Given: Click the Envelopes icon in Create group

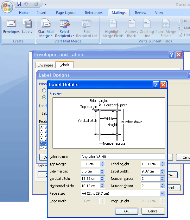Looking at the screenshot, I should coord(11,23).
